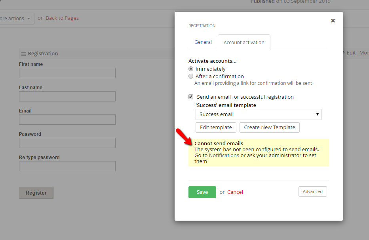Cancel the registration dialog
369x240 pixels.
pyautogui.click(x=235, y=192)
